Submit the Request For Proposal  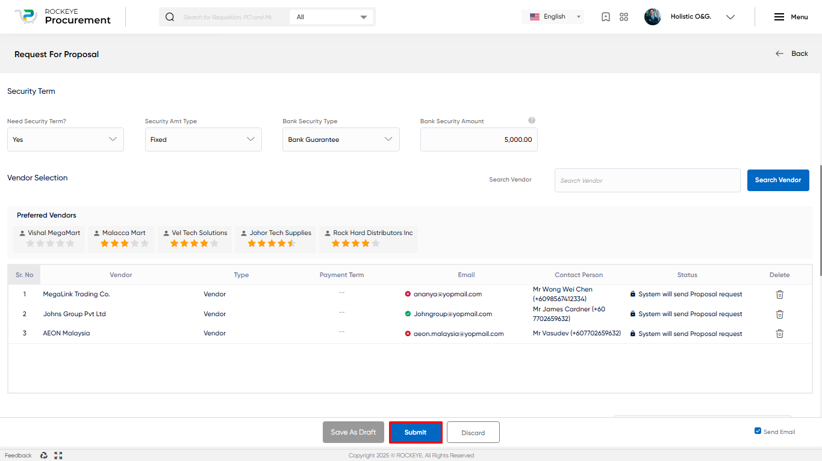click(x=416, y=432)
